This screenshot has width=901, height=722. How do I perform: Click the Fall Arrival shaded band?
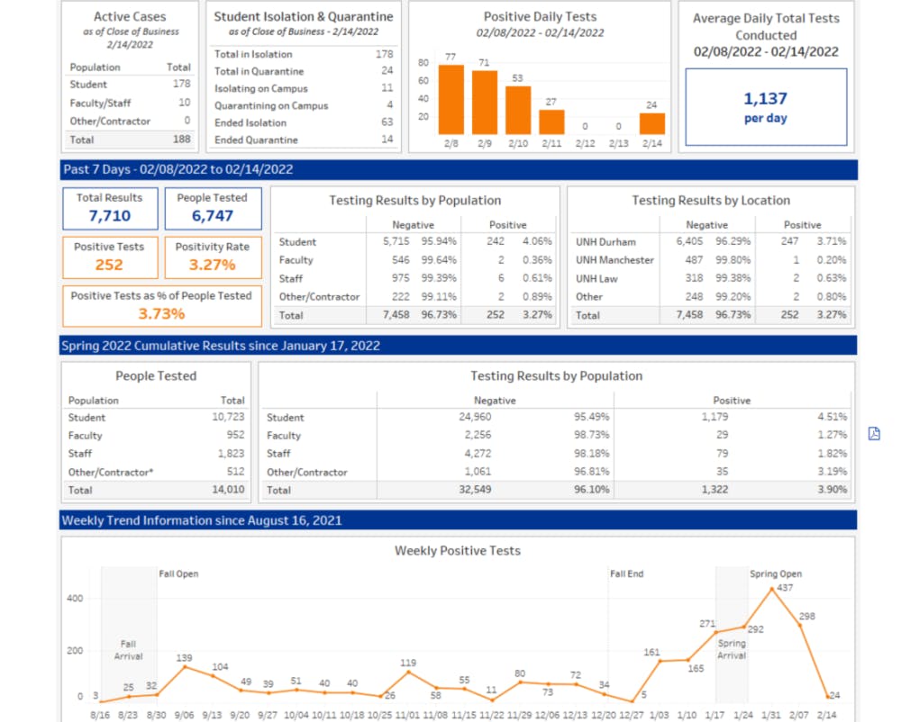tap(128, 635)
